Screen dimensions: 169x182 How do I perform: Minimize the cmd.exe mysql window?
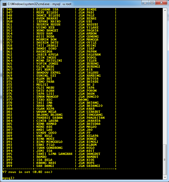tap(145, 3)
